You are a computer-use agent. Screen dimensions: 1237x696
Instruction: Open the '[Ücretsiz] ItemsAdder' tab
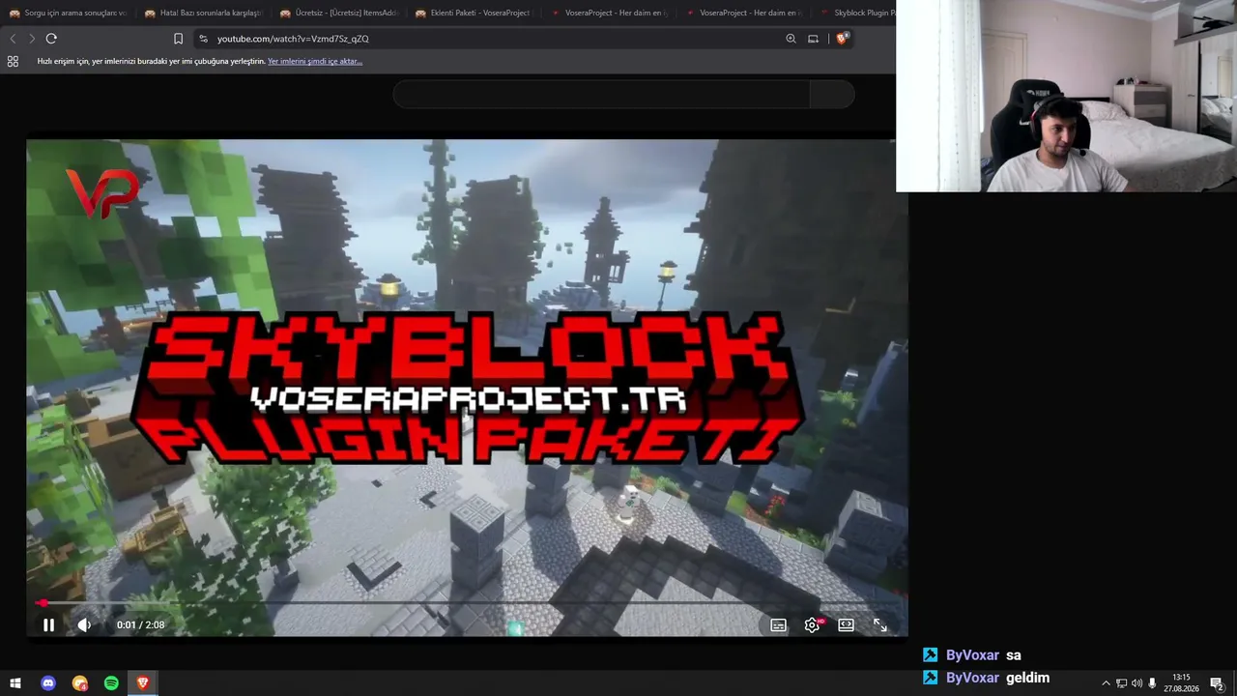pyautogui.click(x=338, y=13)
